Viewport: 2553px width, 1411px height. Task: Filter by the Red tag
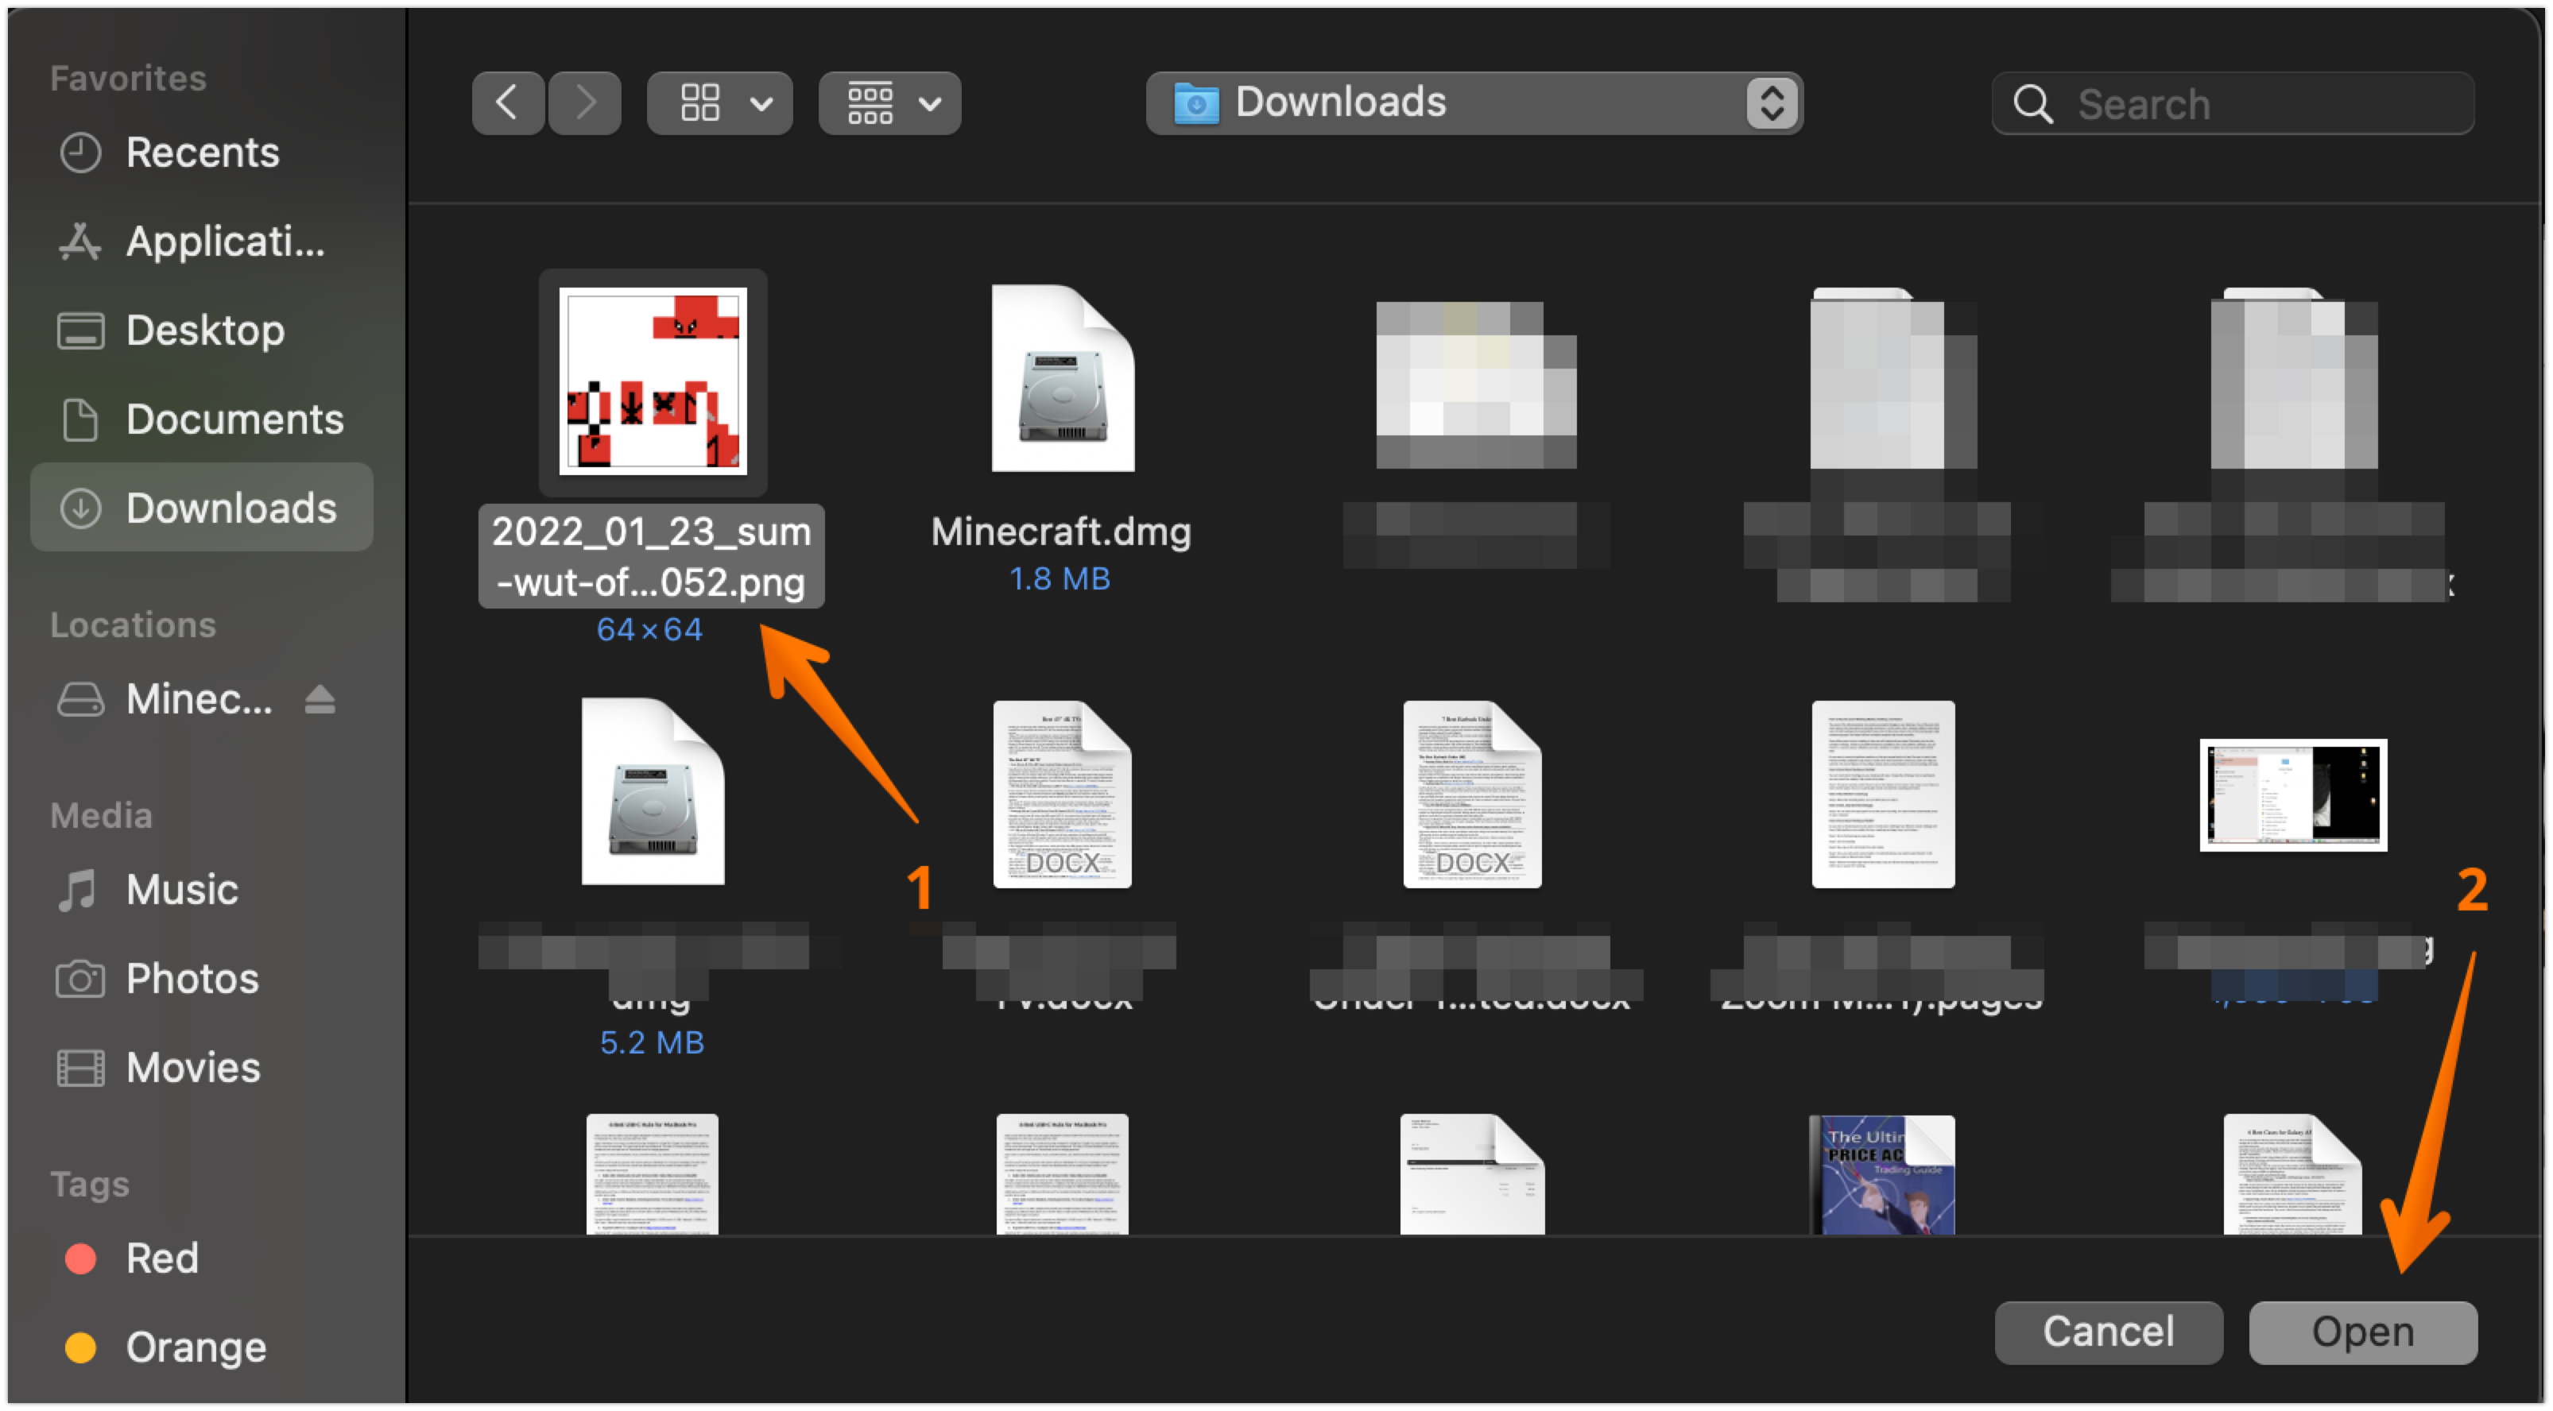click(x=161, y=1258)
